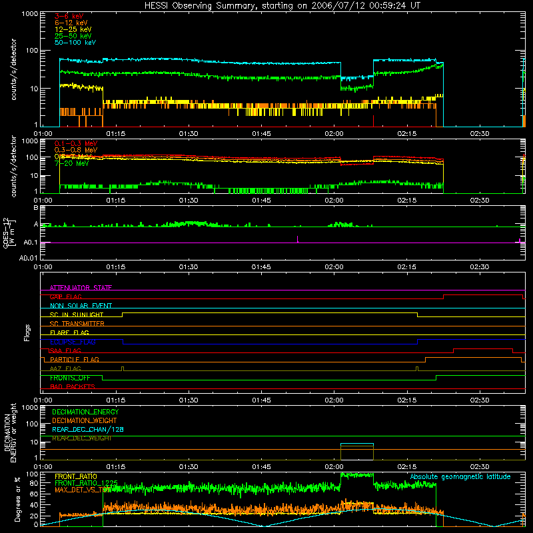Click the yellow 0.8-7 MeV legend label
Image resolution: width=533 pixels, height=533 pixels.
[73, 157]
